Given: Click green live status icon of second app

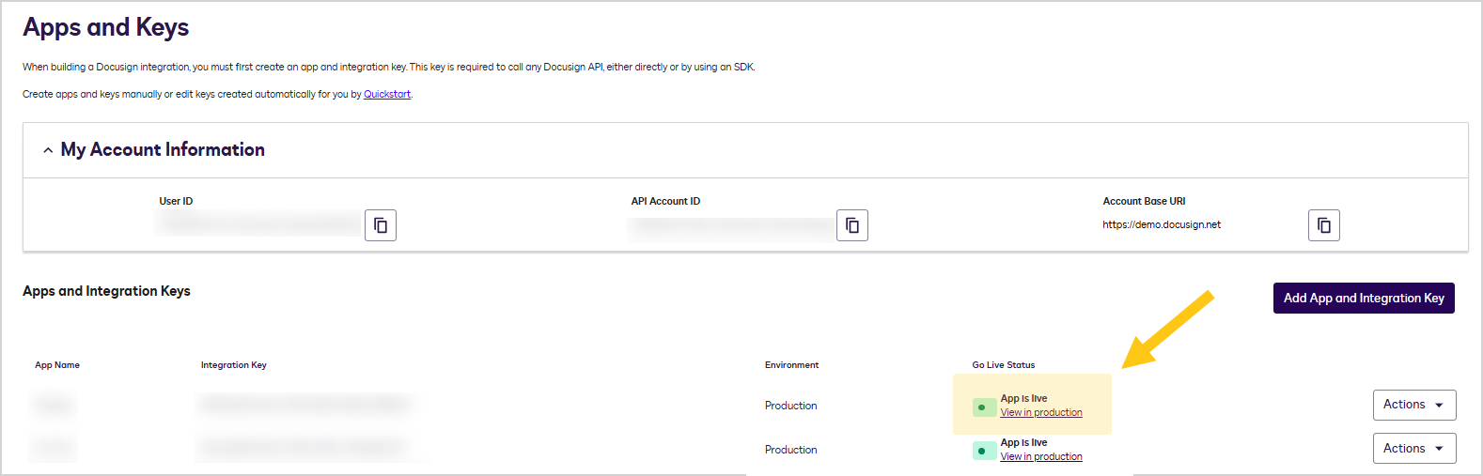Looking at the screenshot, I should (984, 452).
